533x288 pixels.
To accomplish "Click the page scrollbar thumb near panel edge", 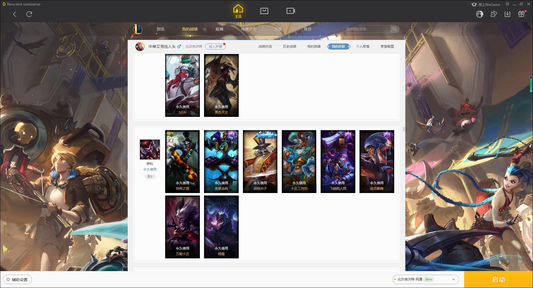I will (404, 129).
